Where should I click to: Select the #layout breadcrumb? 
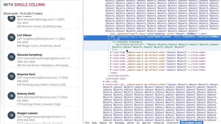(103, 123)
